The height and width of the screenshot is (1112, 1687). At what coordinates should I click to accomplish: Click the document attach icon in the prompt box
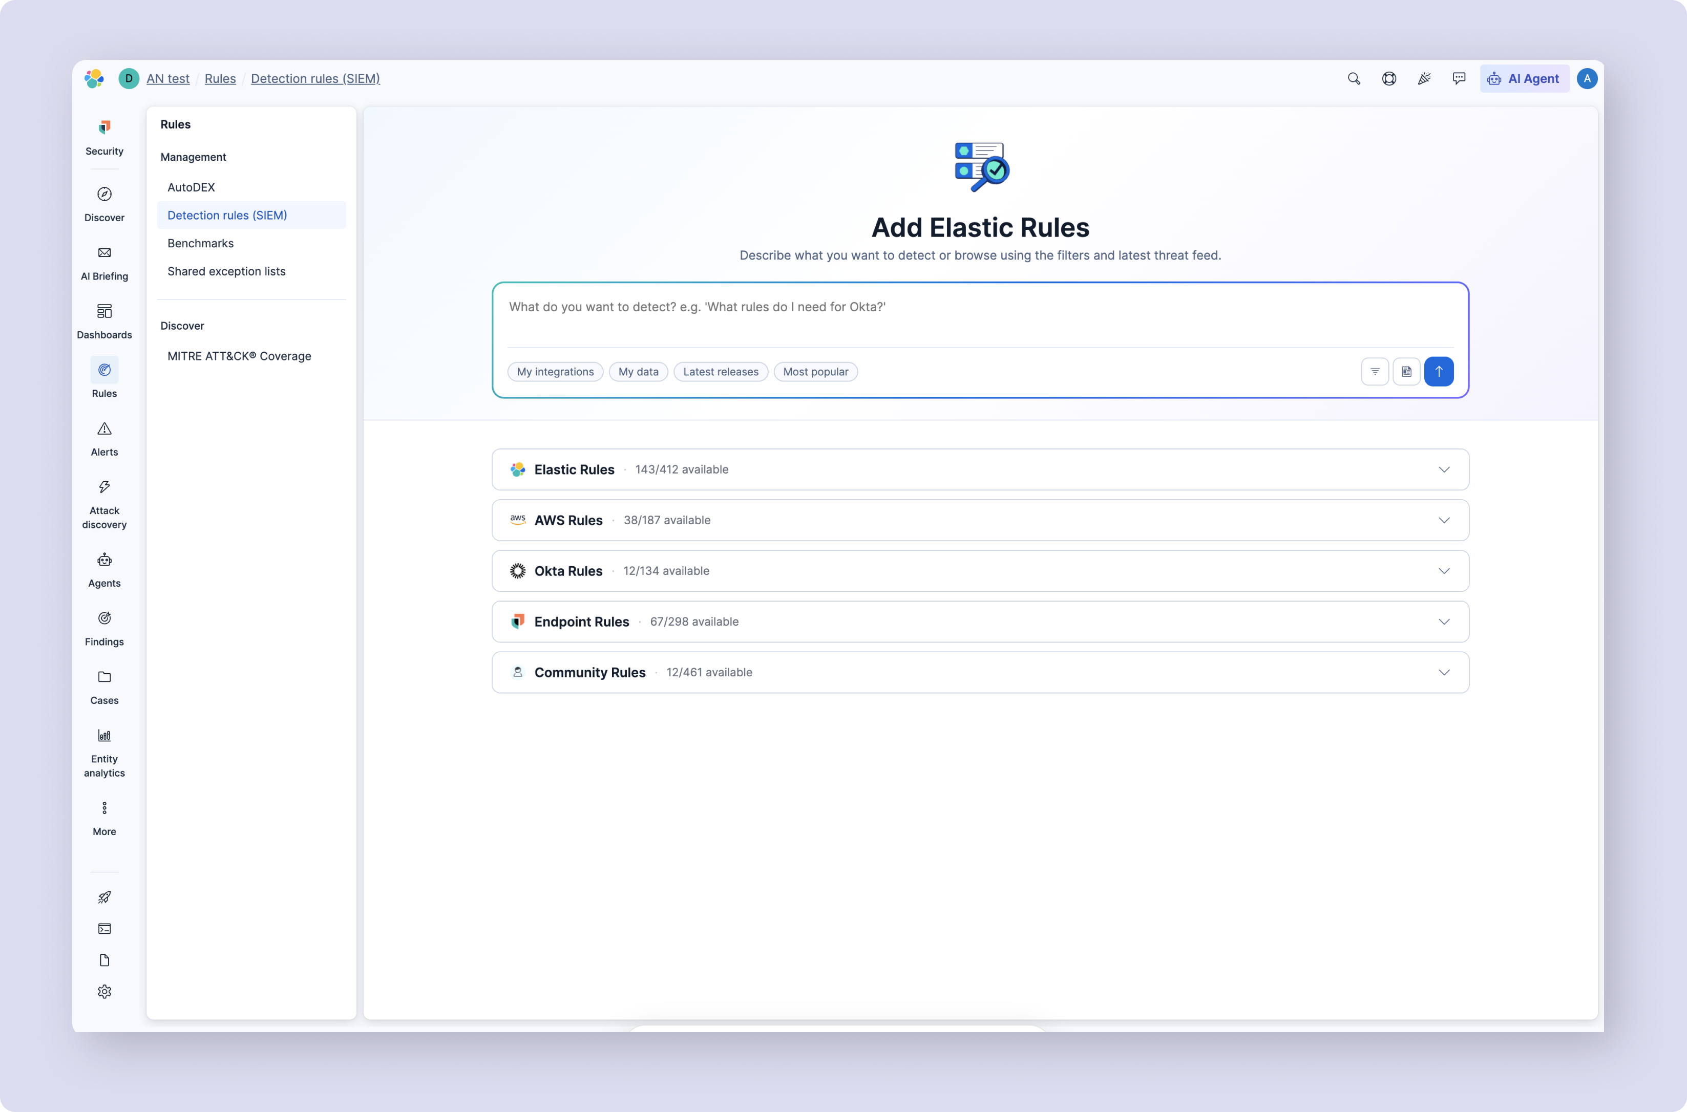tap(1406, 372)
